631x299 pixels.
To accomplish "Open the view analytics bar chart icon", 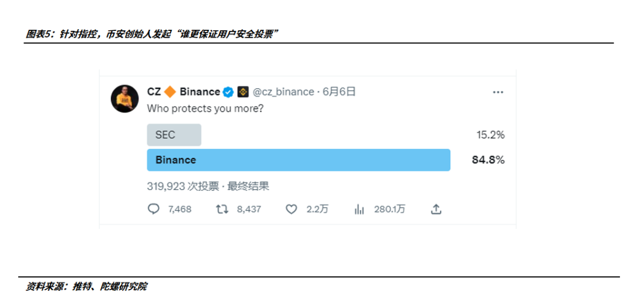I will [x=359, y=209].
